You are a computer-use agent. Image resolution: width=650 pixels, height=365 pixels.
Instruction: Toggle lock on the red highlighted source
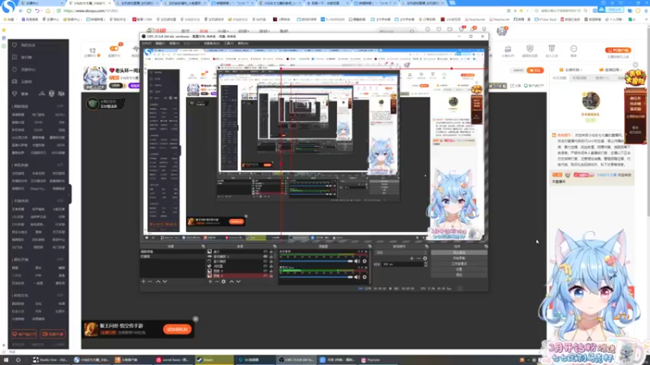click(x=271, y=276)
